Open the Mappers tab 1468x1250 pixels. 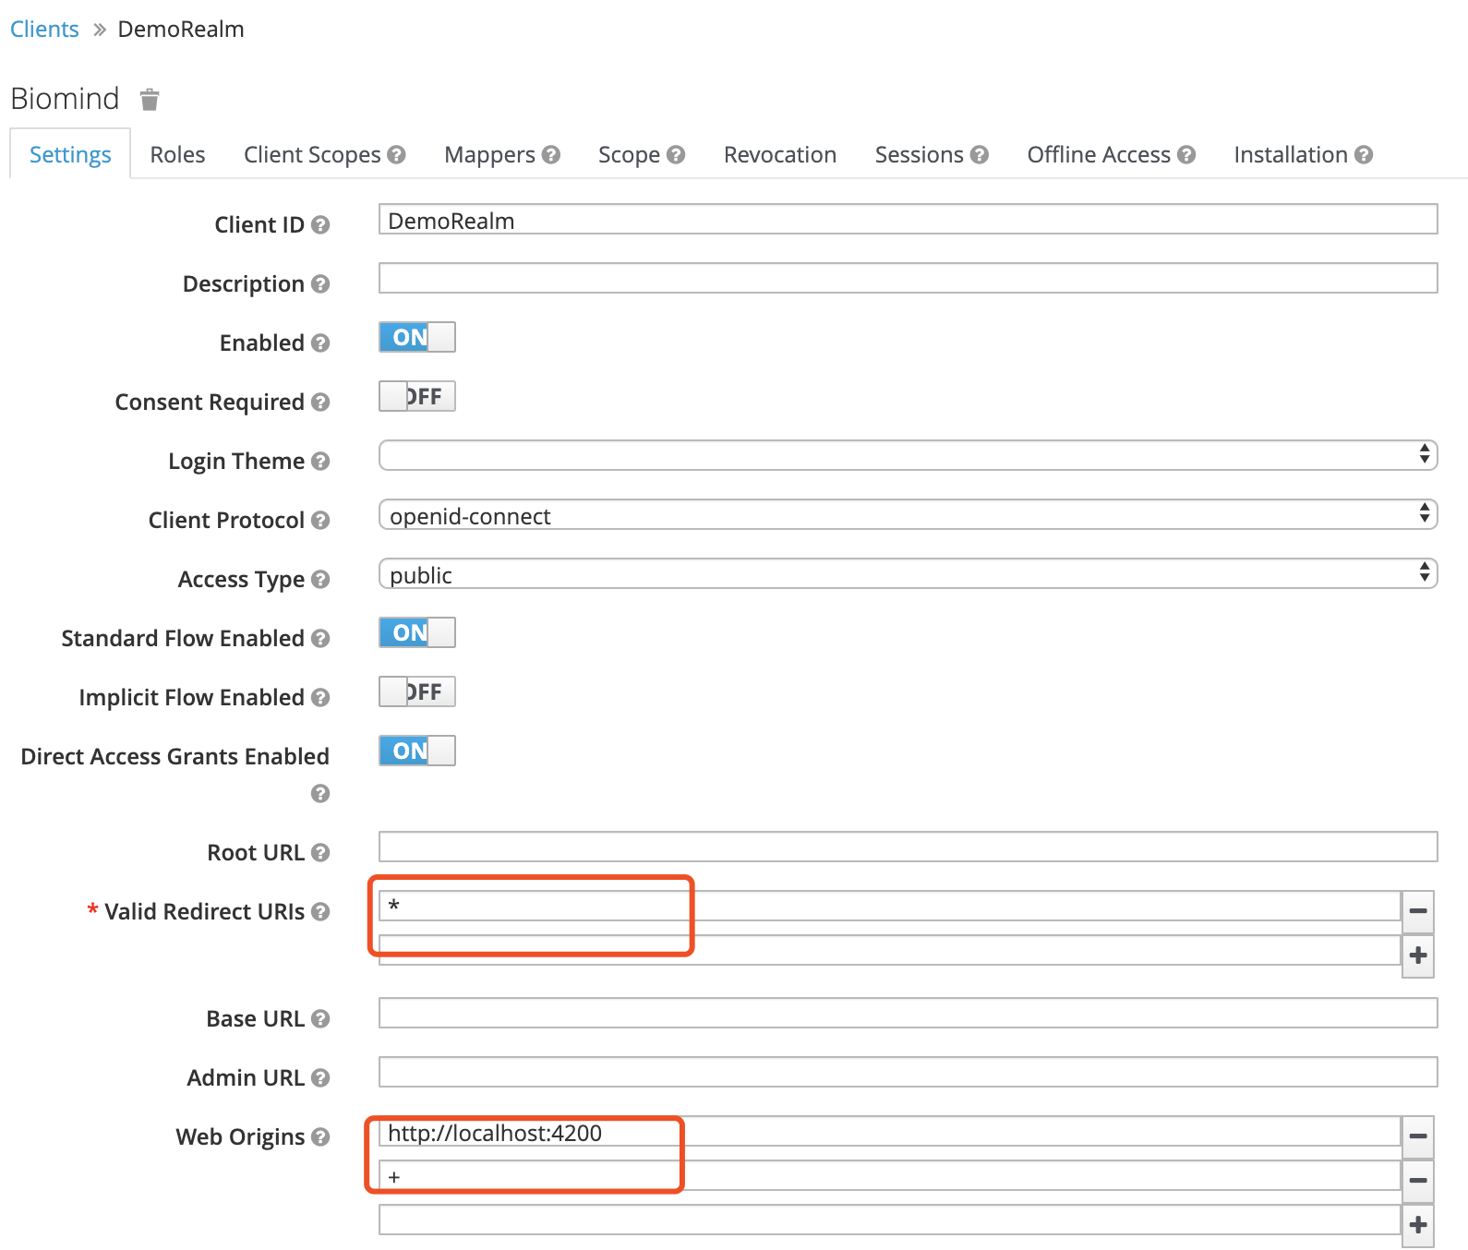[489, 155]
